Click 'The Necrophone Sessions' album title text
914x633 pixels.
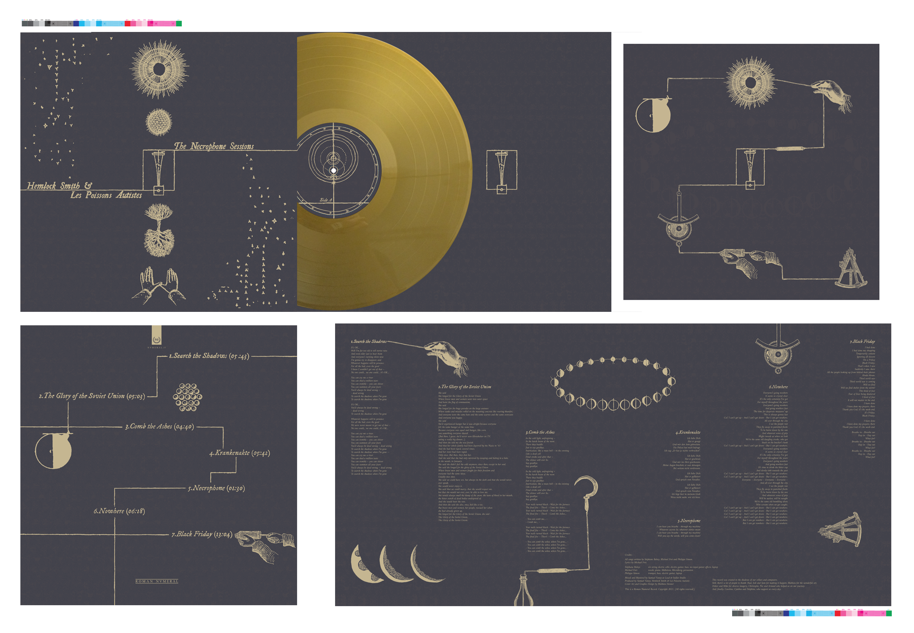214,146
